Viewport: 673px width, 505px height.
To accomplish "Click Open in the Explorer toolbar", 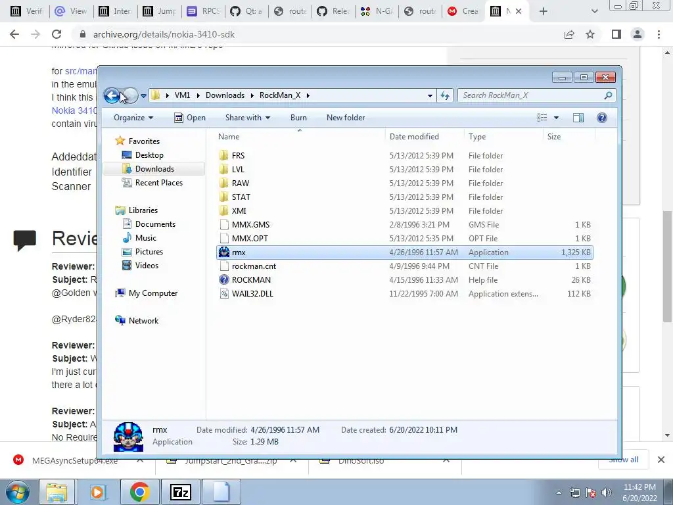I will (190, 118).
